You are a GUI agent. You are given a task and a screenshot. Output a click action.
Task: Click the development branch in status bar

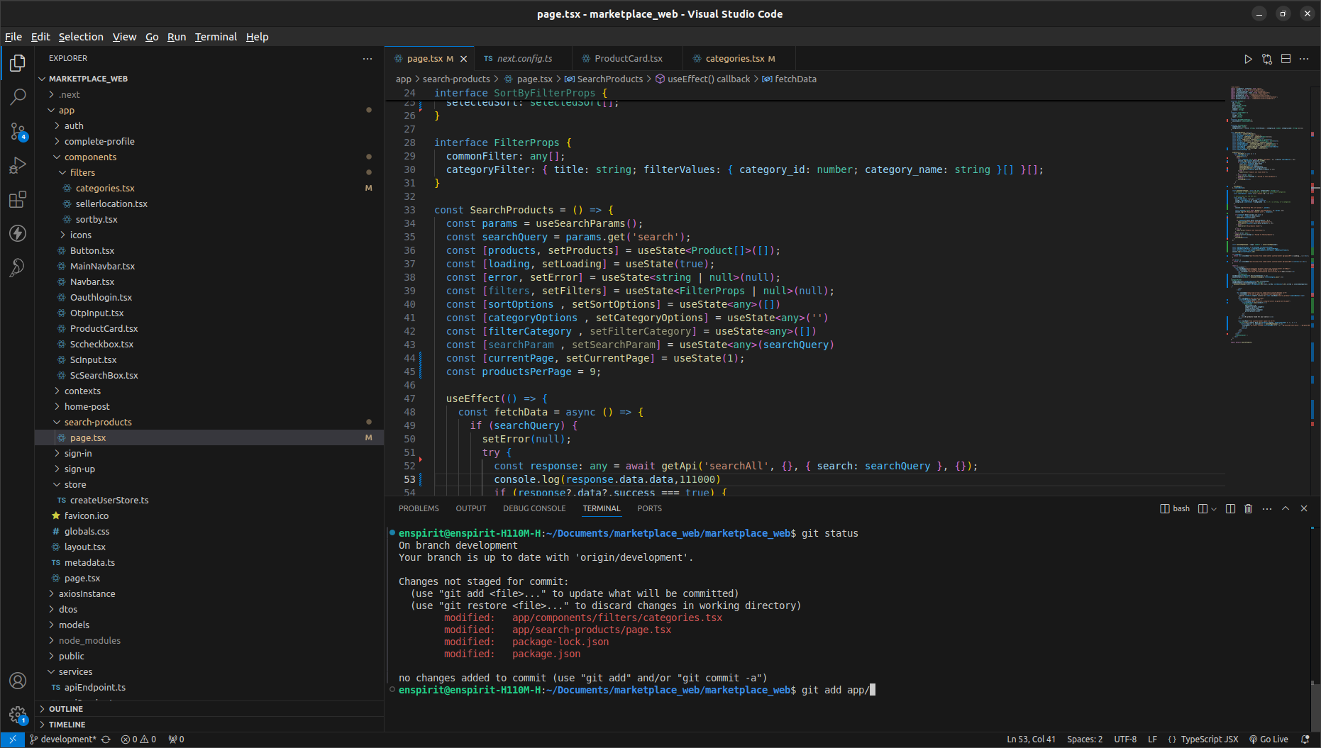63,739
